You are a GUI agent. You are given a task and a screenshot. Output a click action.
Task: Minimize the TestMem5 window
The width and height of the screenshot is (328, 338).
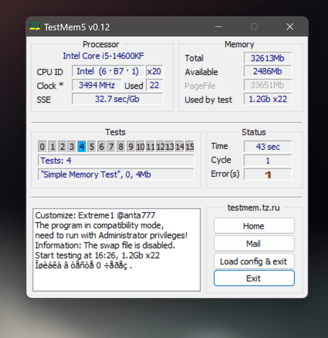218,27
